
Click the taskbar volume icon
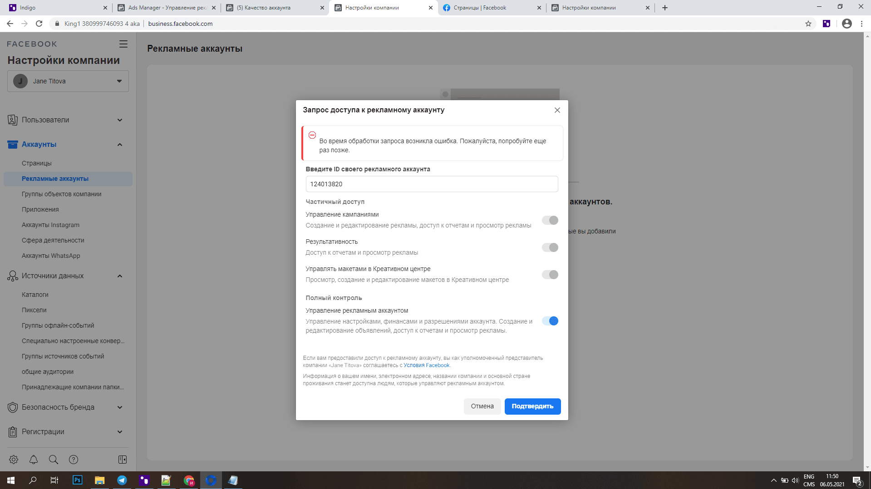(x=795, y=480)
